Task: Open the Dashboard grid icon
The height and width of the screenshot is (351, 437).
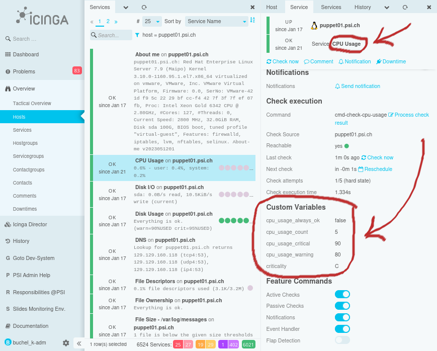Action: [x=8, y=54]
